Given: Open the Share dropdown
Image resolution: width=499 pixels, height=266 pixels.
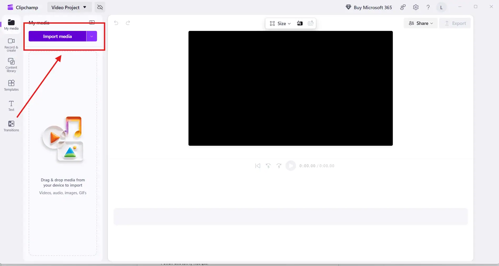Looking at the screenshot, I should [x=421, y=23].
